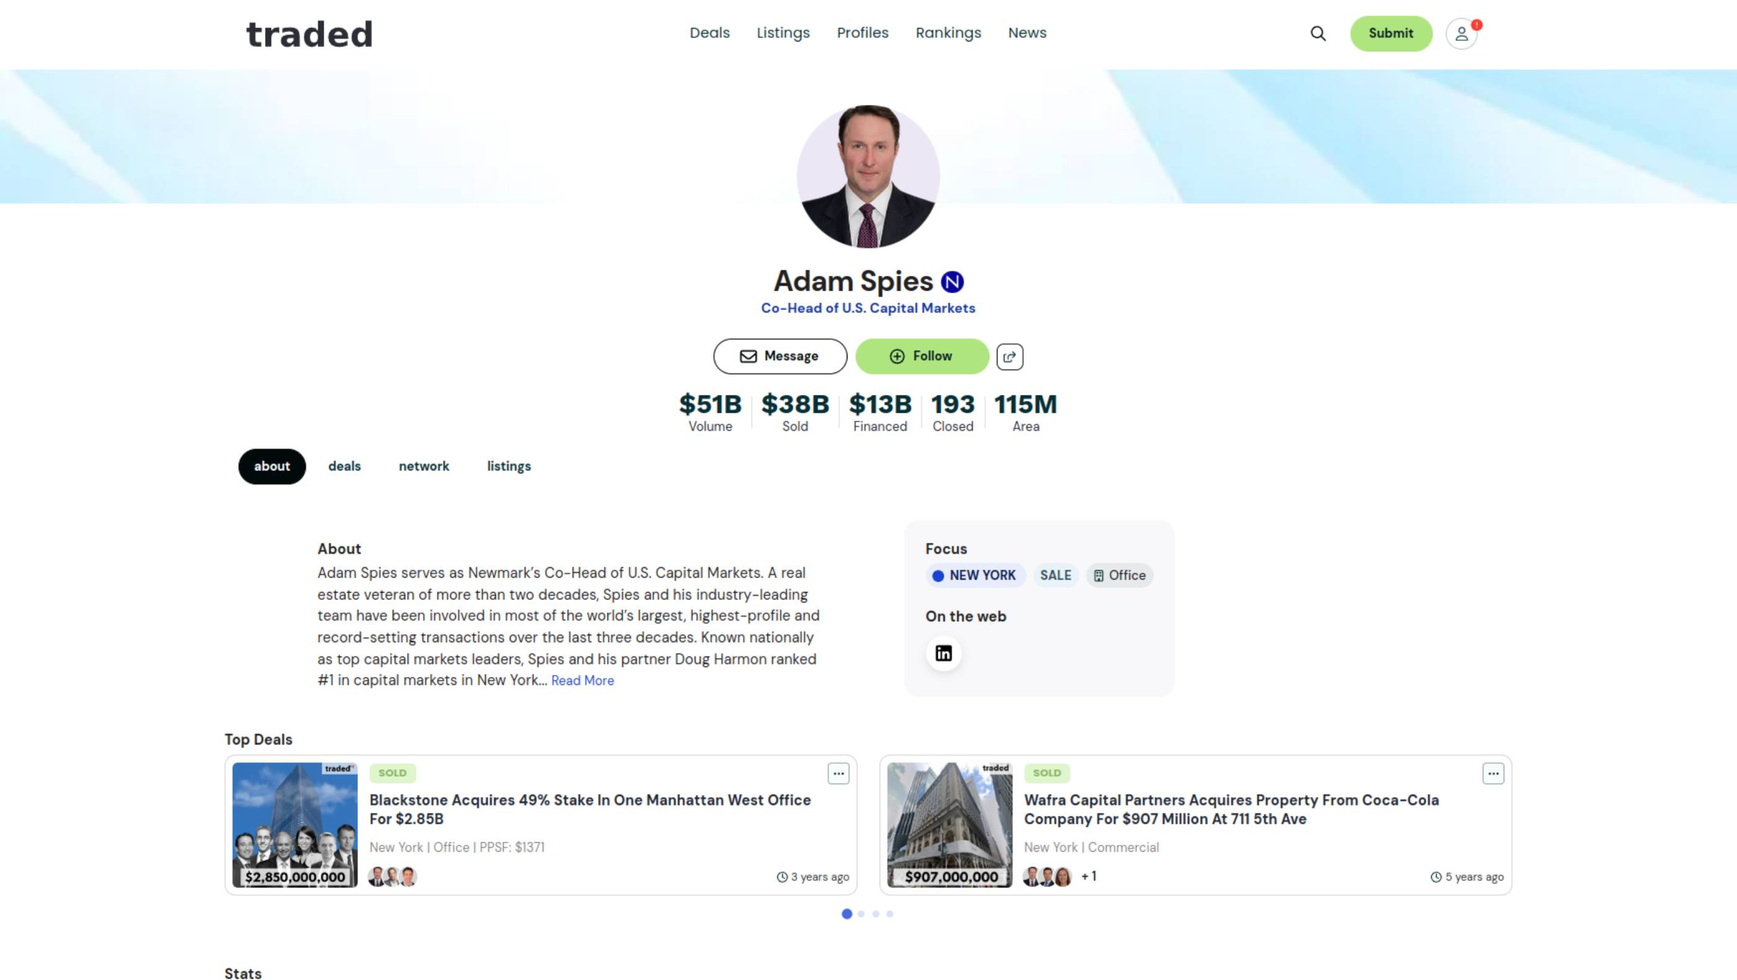The image size is (1737, 980).
Task: Click the NEW YORK focus tag
Action: tap(975, 576)
